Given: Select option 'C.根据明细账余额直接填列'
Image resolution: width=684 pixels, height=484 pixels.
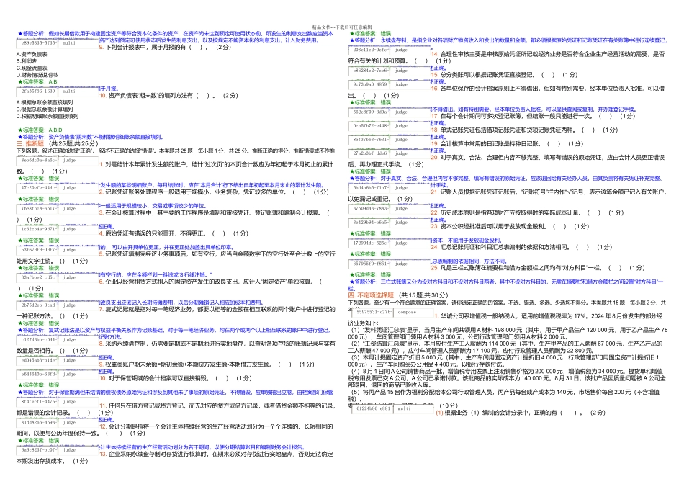Looking at the screenshot, I should (47, 117).
